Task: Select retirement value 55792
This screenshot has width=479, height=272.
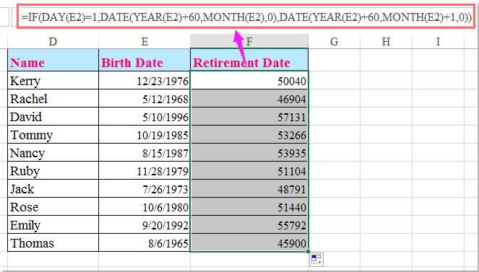Action: [x=249, y=224]
